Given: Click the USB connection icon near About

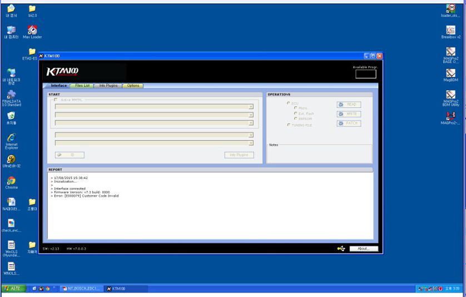Looking at the screenshot, I should point(341,248).
